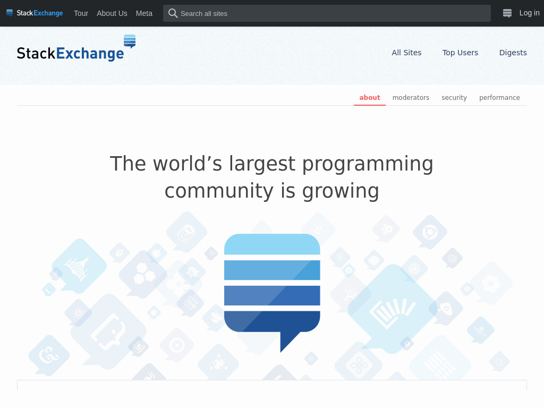Switch to the performance tab
Viewport: 544px width, 408px height.
pos(499,98)
